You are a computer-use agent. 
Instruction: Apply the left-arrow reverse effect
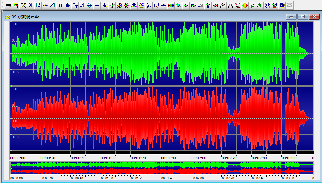click(97, 5)
